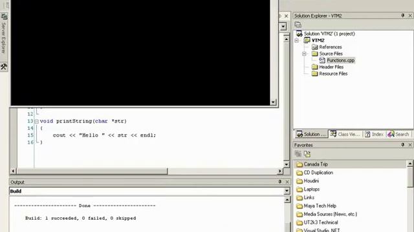Switch to the Index tab
The height and width of the screenshot is (232, 414).
374,134
